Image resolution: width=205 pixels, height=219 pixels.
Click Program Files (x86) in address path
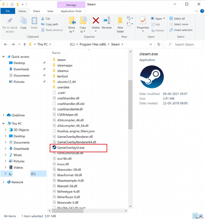pyautogui.click(x=93, y=44)
